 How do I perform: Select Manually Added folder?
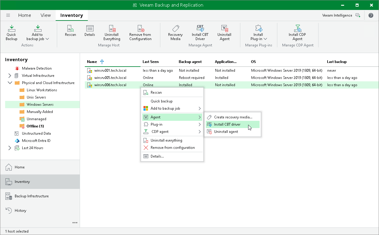click(x=40, y=112)
